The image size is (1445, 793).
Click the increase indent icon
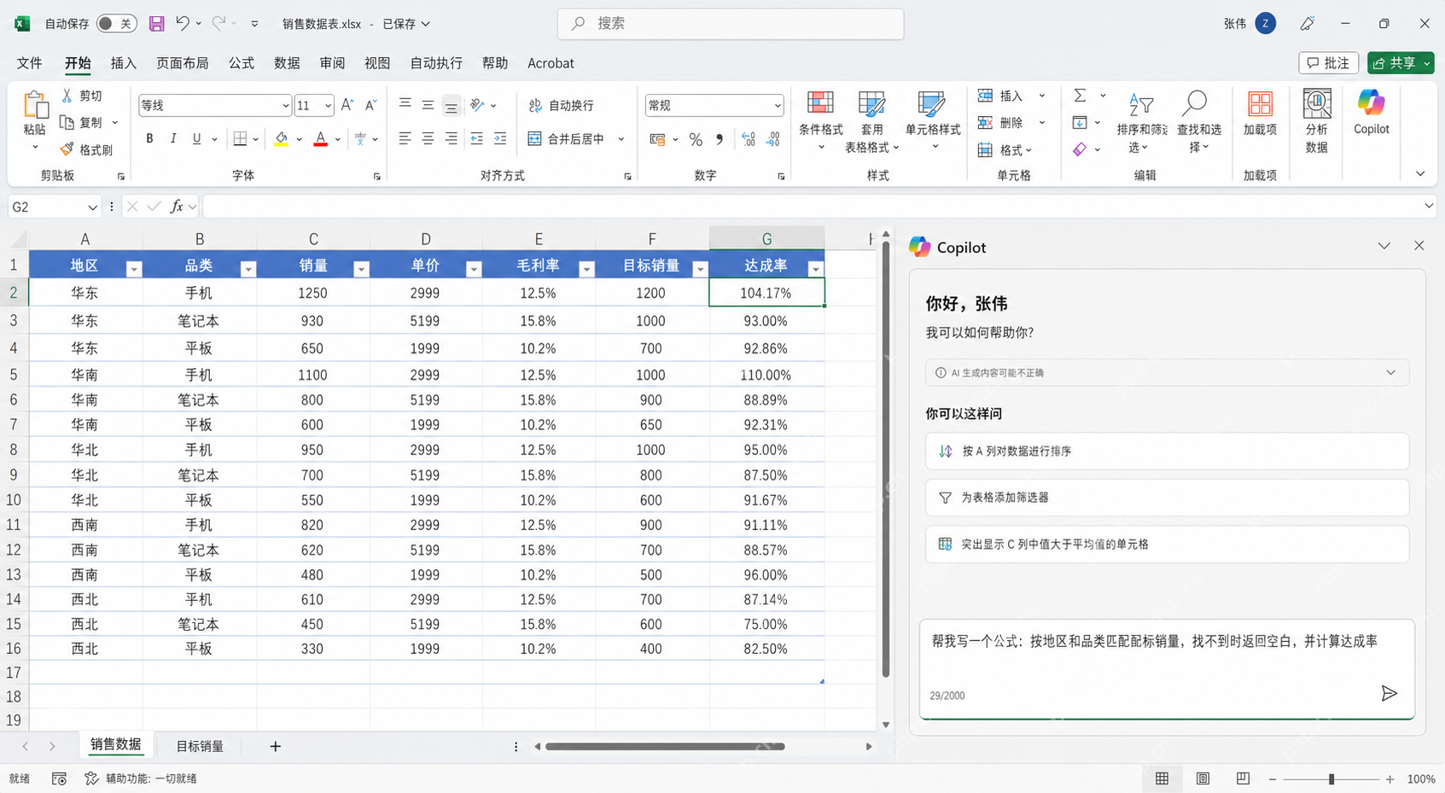coord(500,138)
